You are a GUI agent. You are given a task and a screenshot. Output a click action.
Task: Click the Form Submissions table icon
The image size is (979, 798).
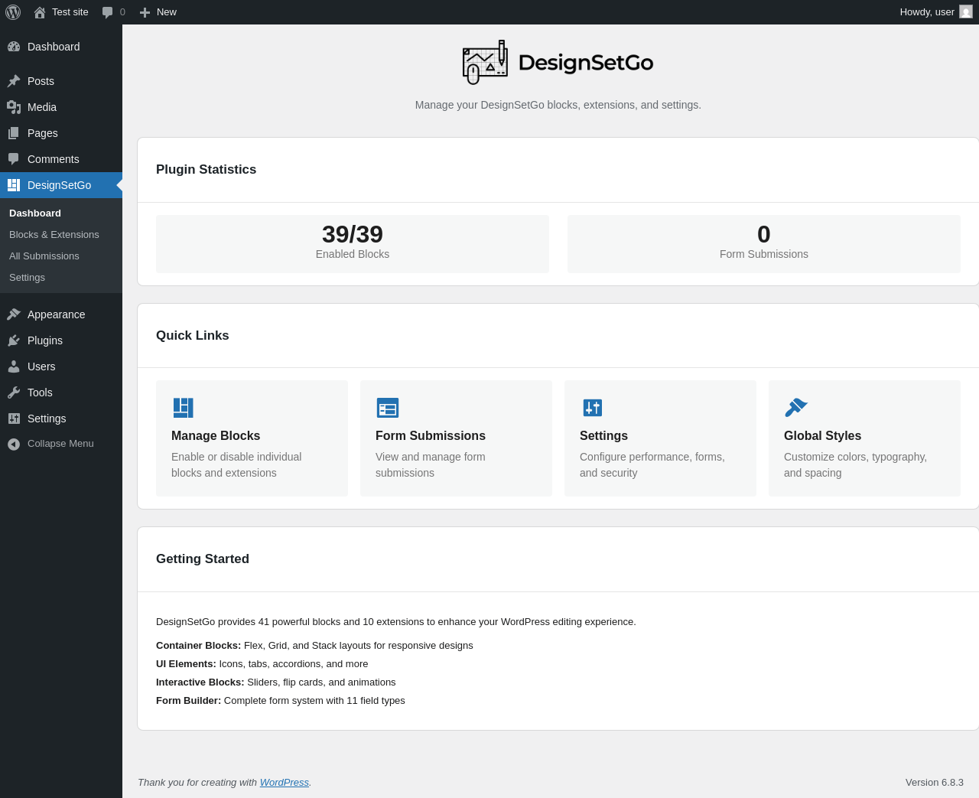tap(388, 408)
